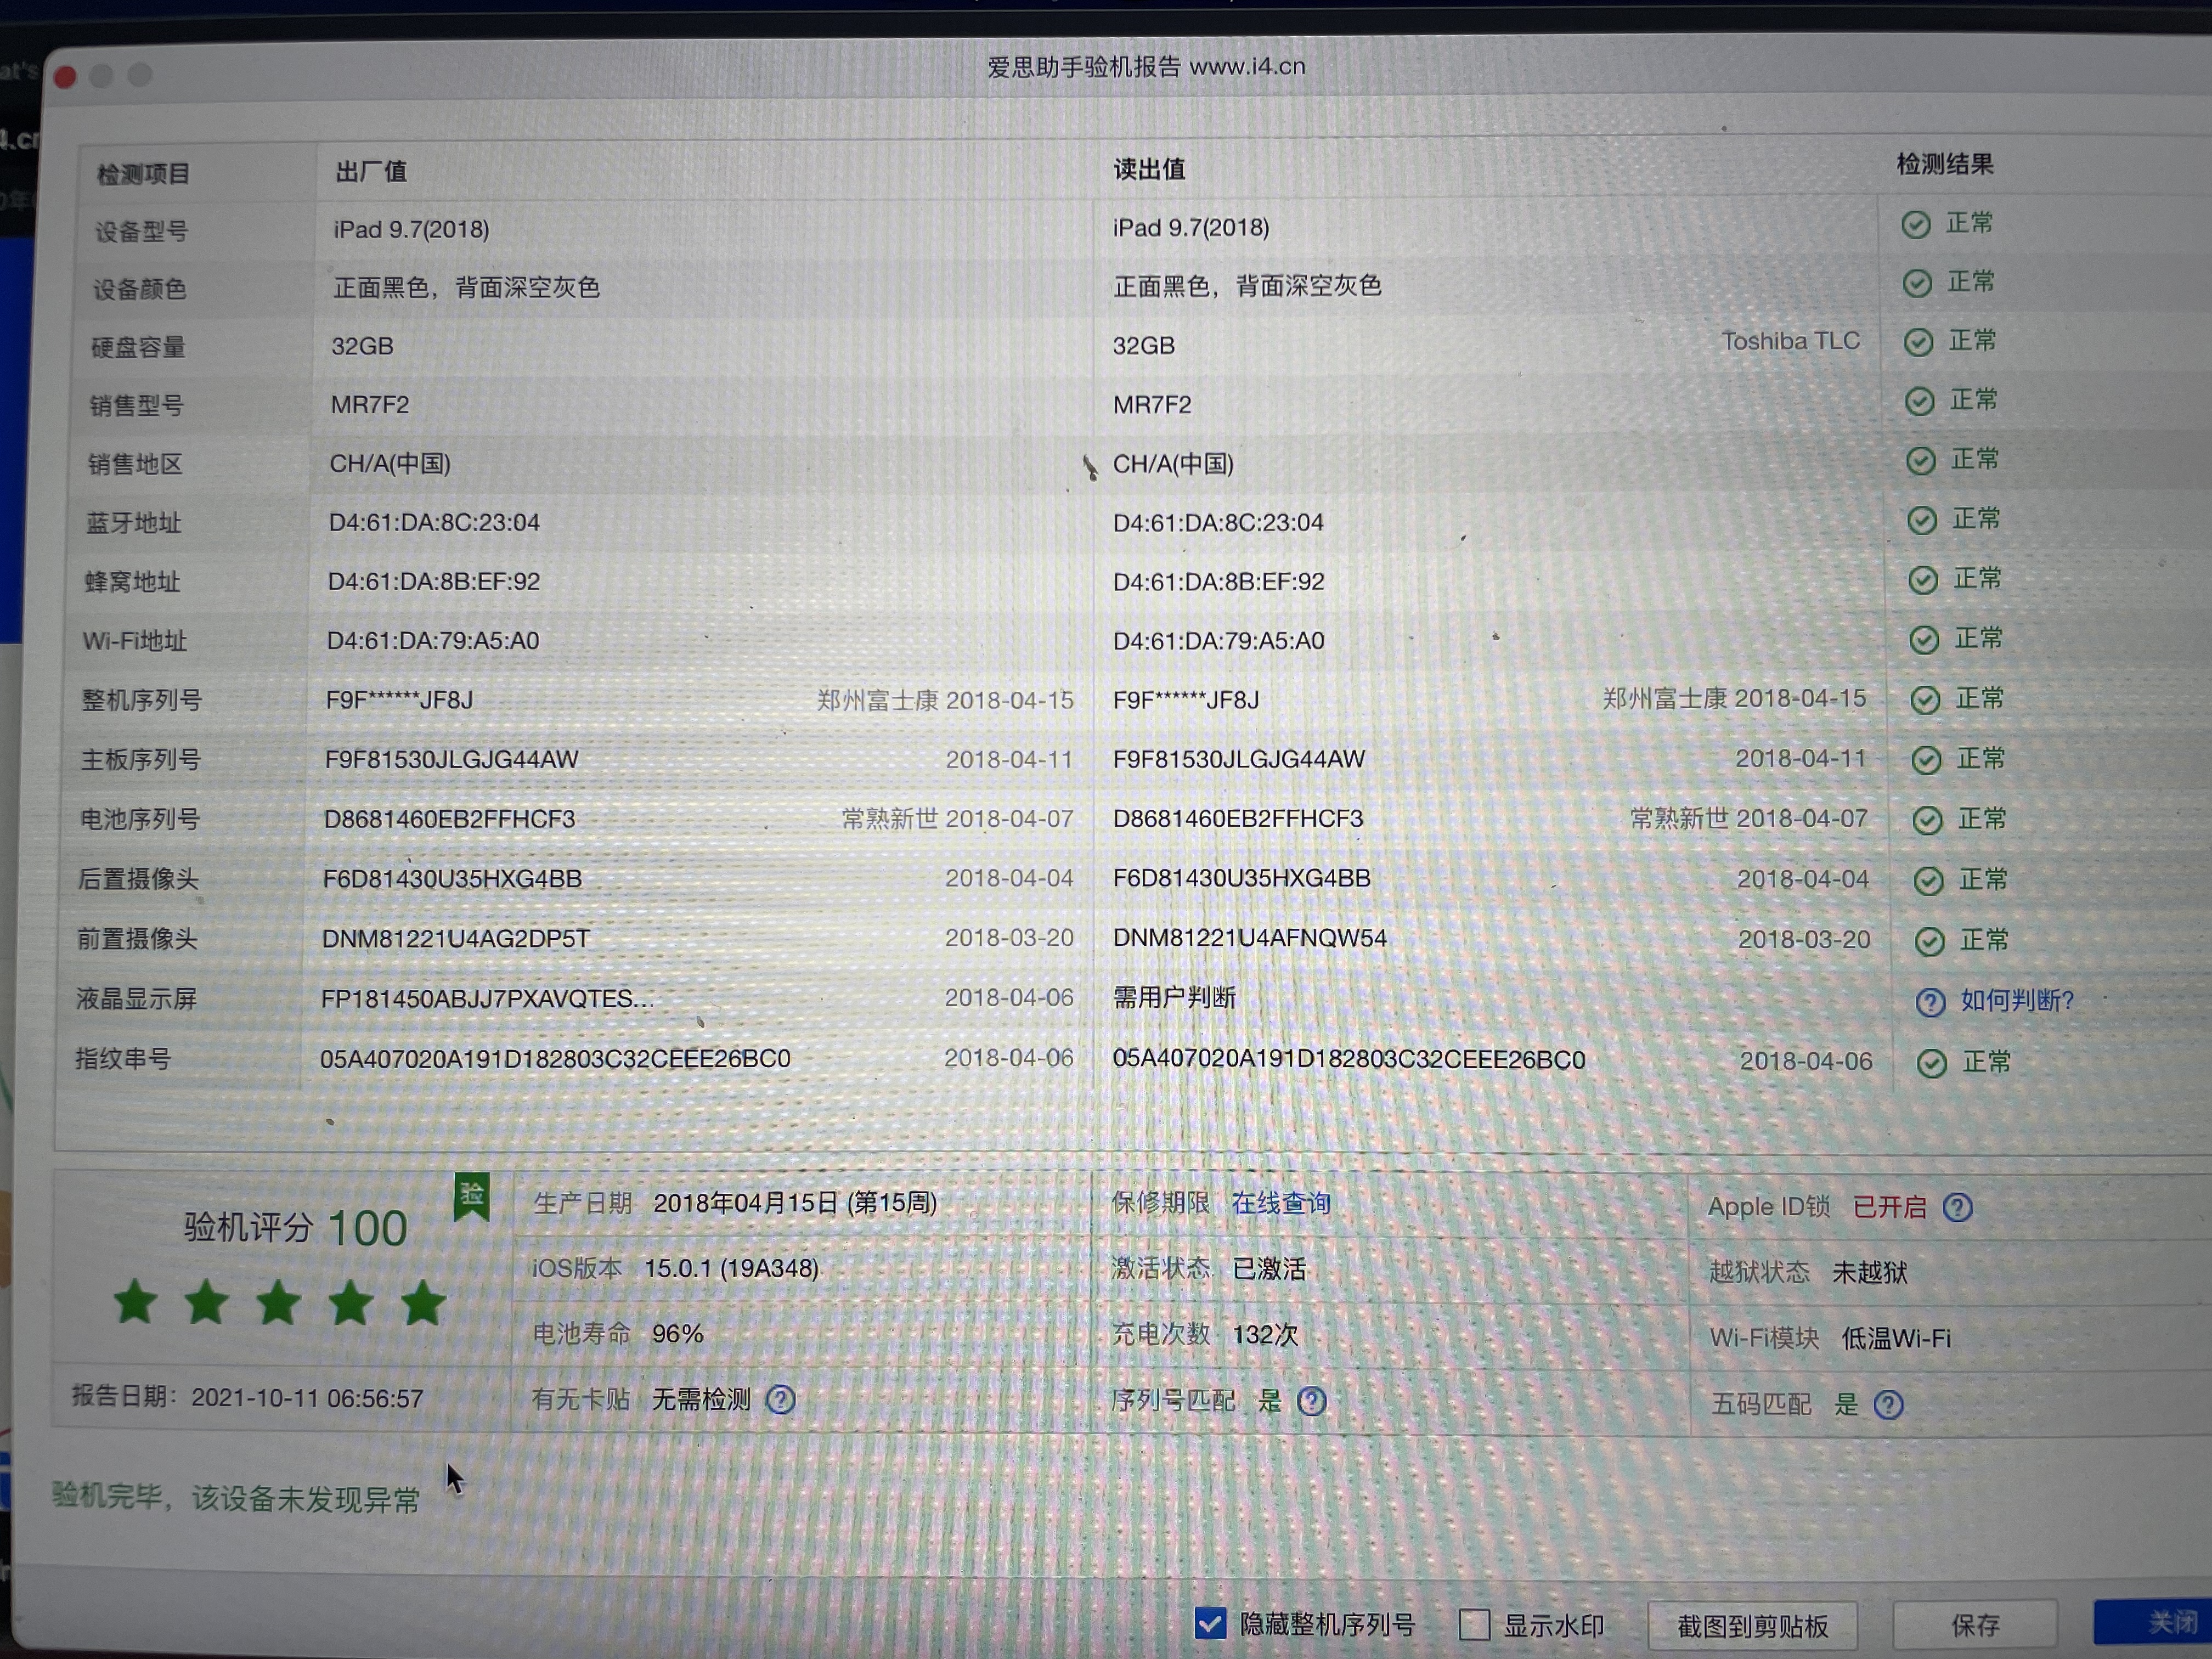Image resolution: width=2212 pixels, height=1659 pixels.
Task: Enable 显示水印 checkbox
Action: coord(1474,1625)
